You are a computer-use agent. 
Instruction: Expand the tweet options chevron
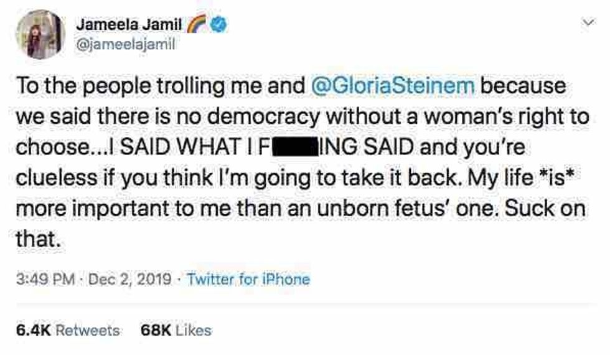[x=584, y=23]
